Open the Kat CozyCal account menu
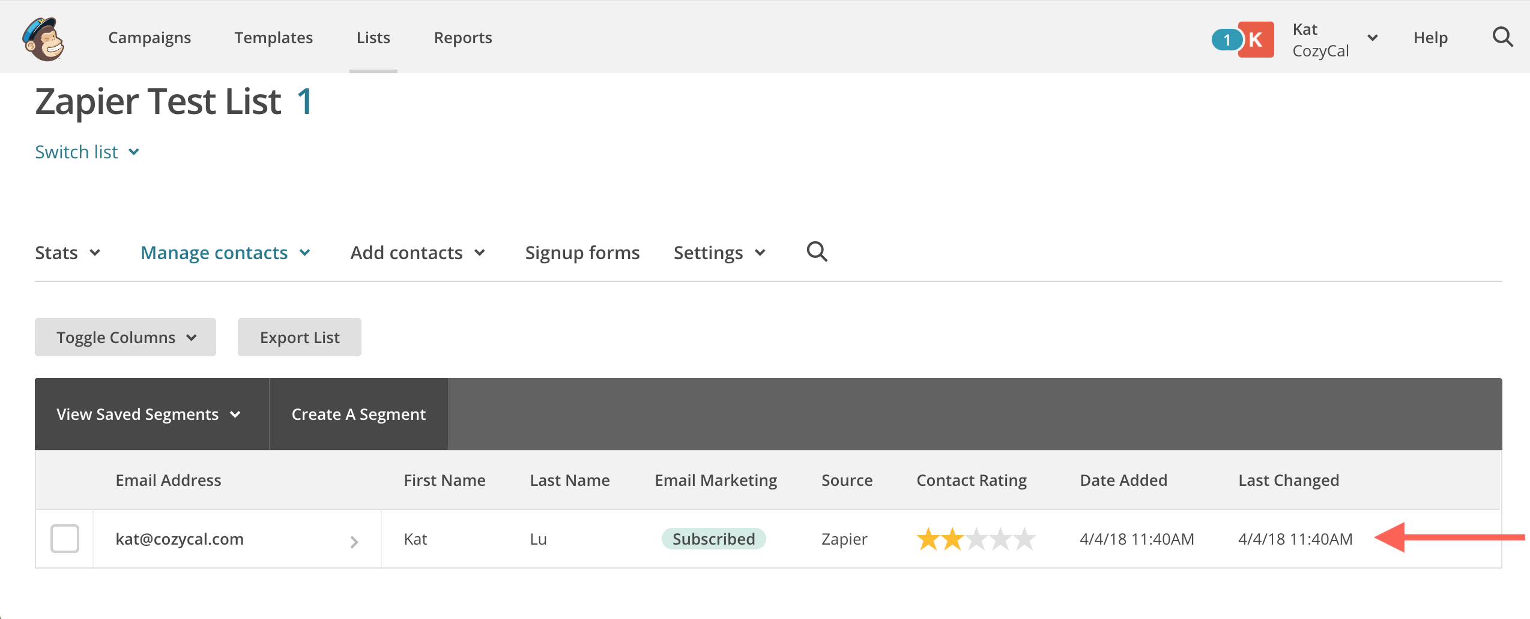1530x619 pixels. pyautogui.click(x=1334, y=40)
